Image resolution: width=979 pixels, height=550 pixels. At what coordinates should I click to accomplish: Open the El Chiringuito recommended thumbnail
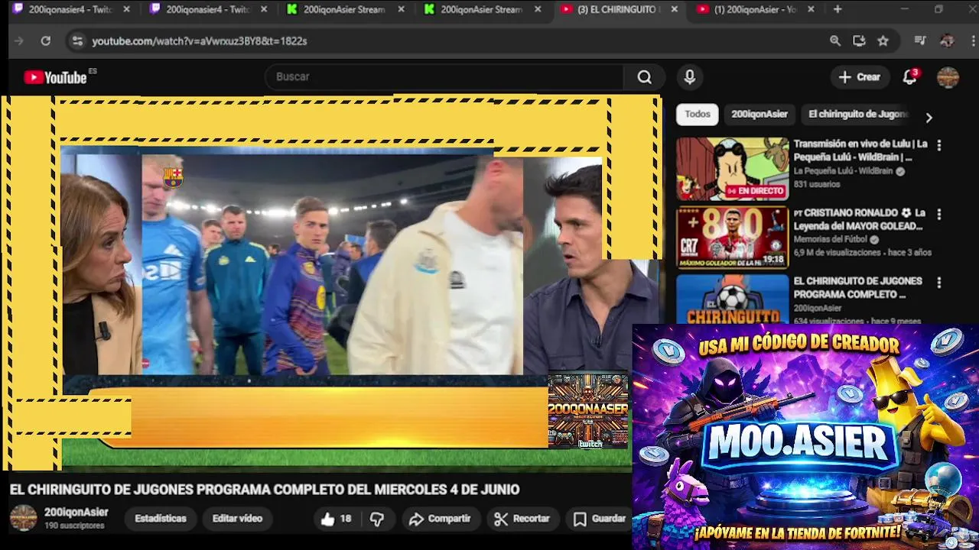(732, 299)
